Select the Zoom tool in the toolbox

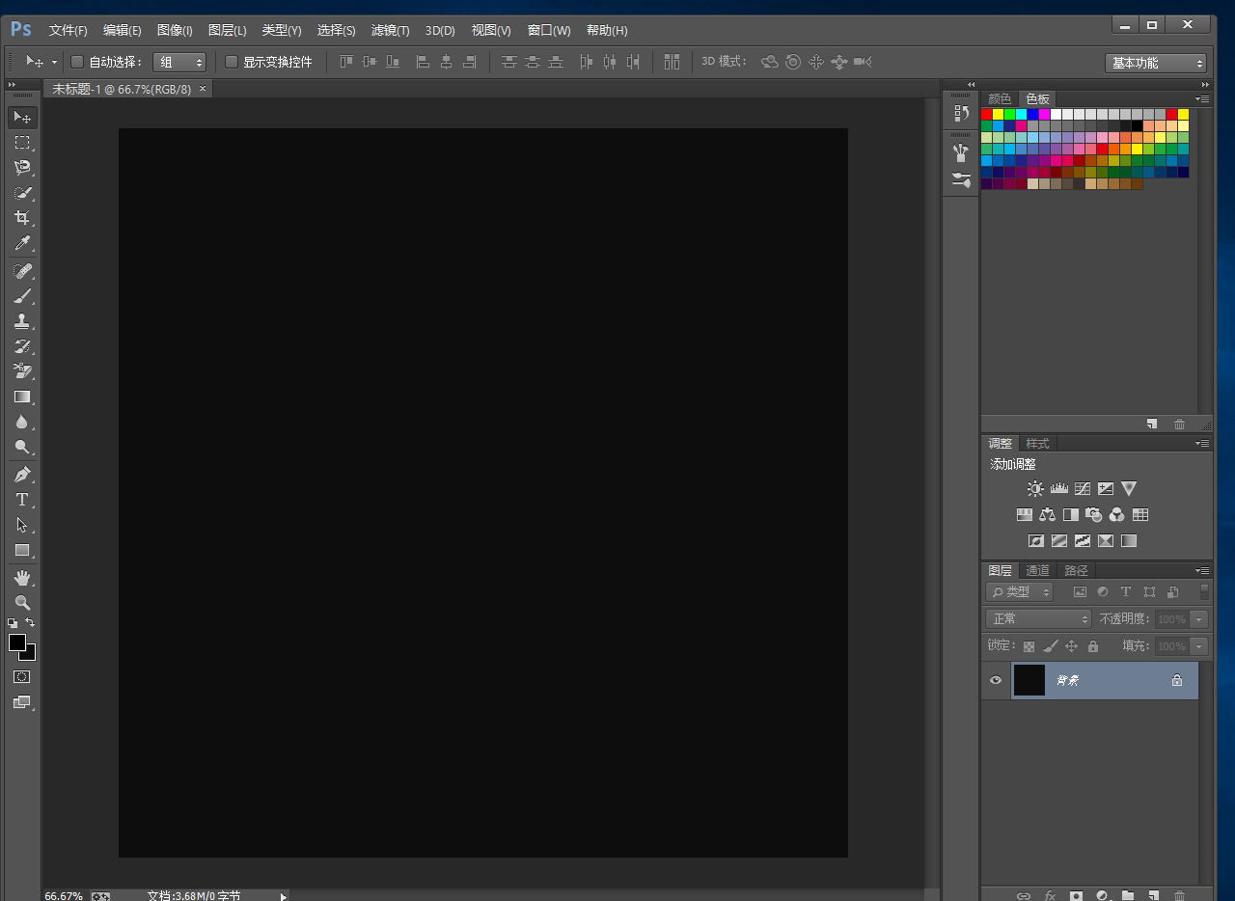point(22,603)
